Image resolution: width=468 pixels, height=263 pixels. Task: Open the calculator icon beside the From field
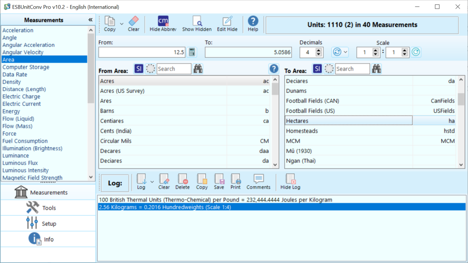point(191,52)
